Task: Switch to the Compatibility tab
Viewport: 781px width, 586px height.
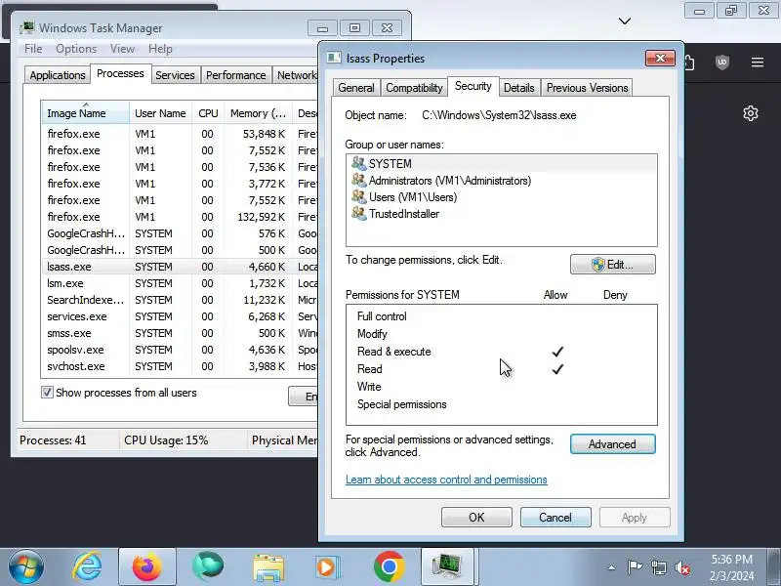Action: pos(414,88)
